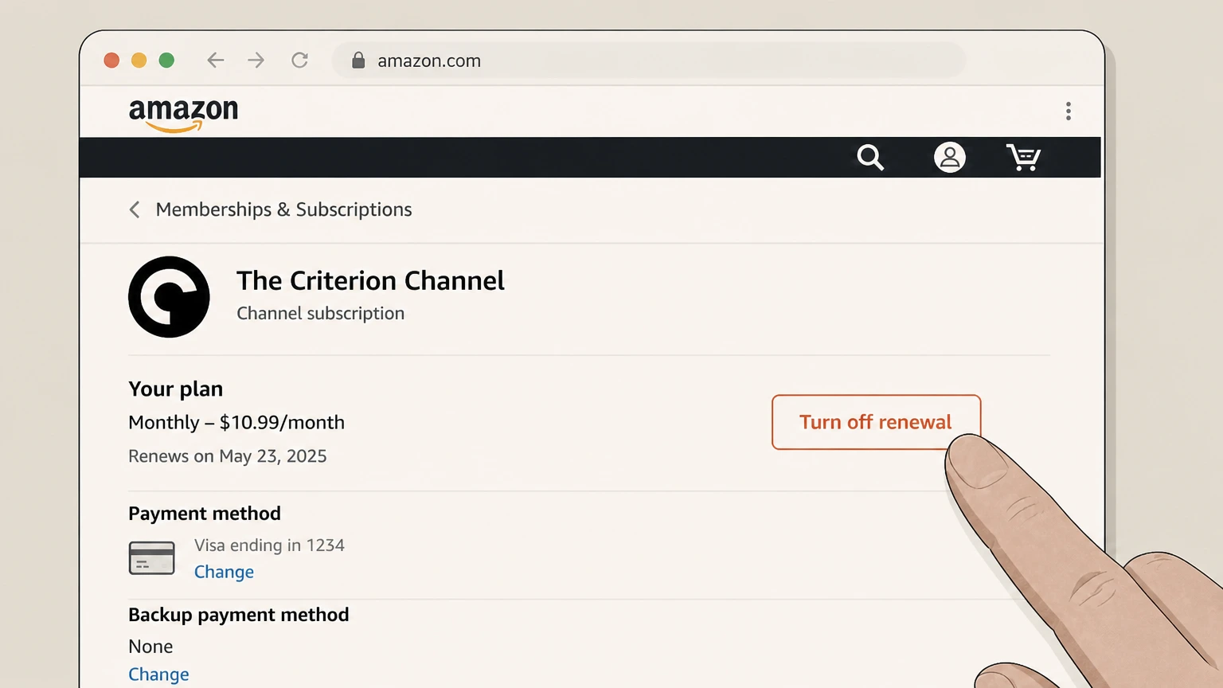Image resolution: width=1223 pixels, height=688 pixels.
Task: Click the browser forward arrow
Action: tap(256, 61)
